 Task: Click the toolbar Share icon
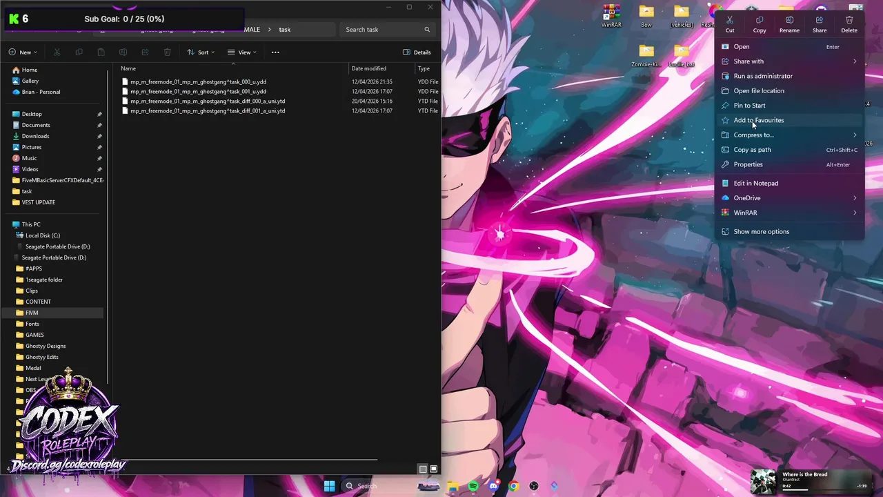click(145, 52)
